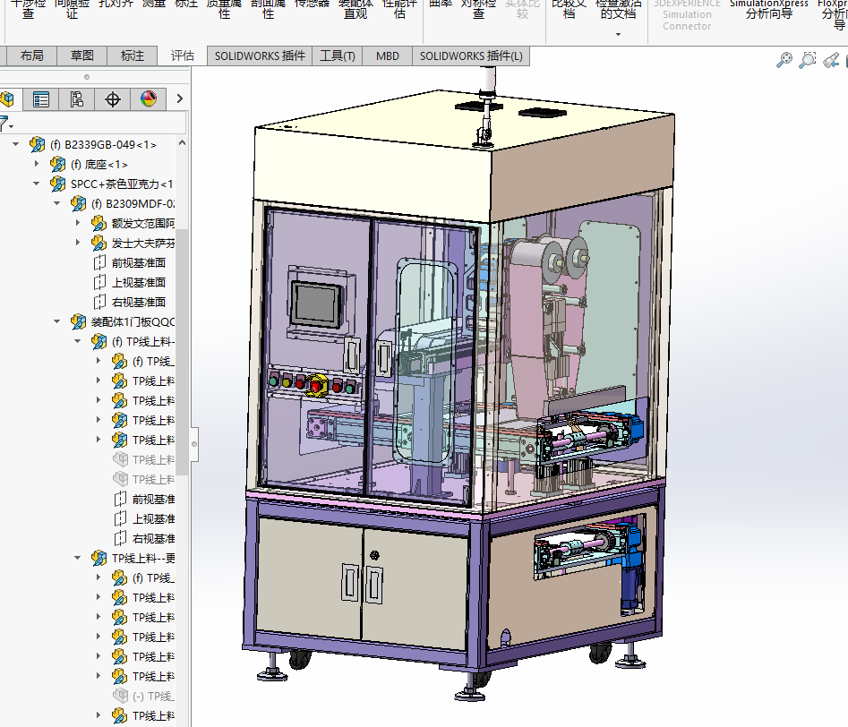Open the PropertyManager tab icon

click(x=41, y=99)
